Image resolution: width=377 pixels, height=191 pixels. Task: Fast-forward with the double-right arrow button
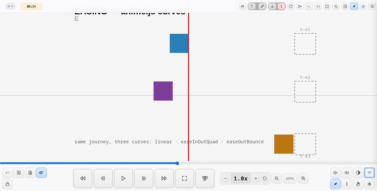pos(164,178)
